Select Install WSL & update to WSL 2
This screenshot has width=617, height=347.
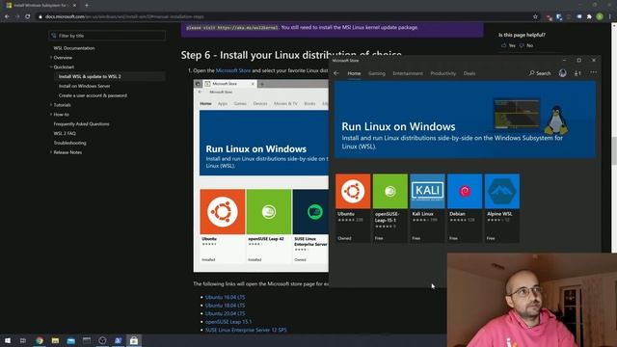[x=90, y=76]
